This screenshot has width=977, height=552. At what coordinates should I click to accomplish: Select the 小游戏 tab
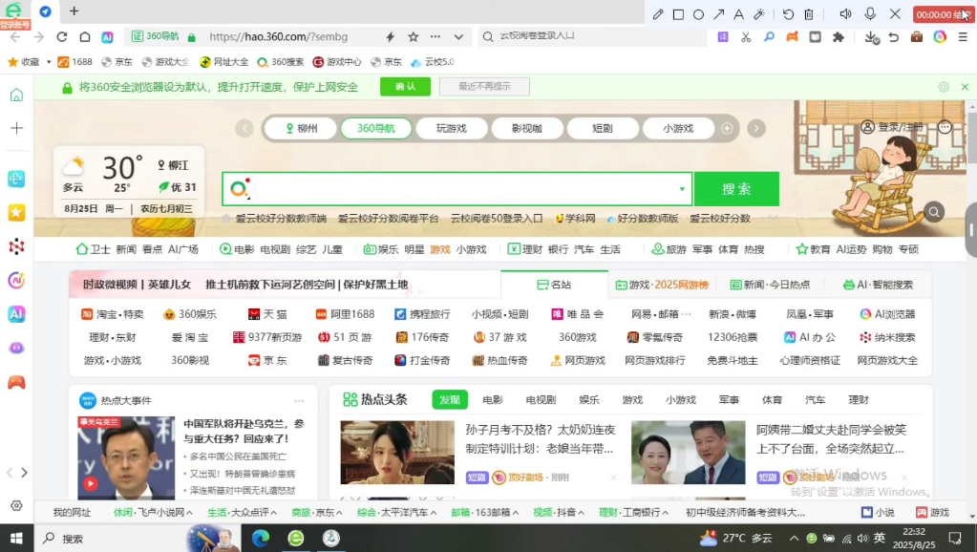678,128
